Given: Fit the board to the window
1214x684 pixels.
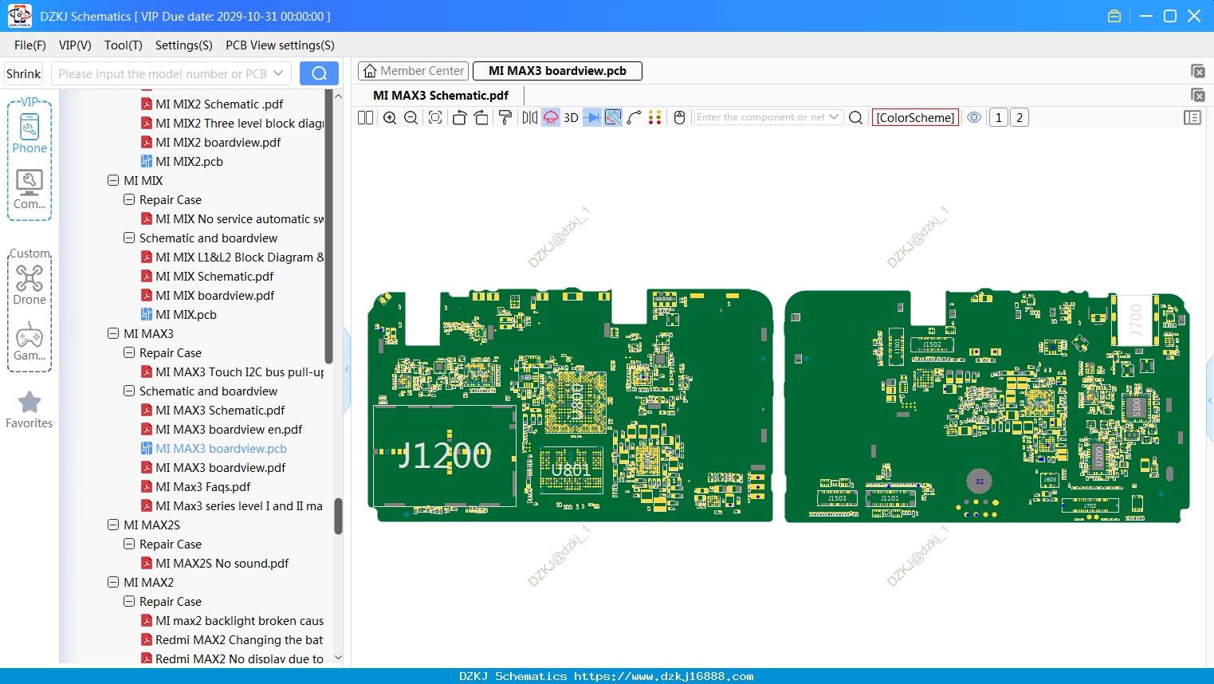Looking at the screenshot, I should click(x=435, y=117).
